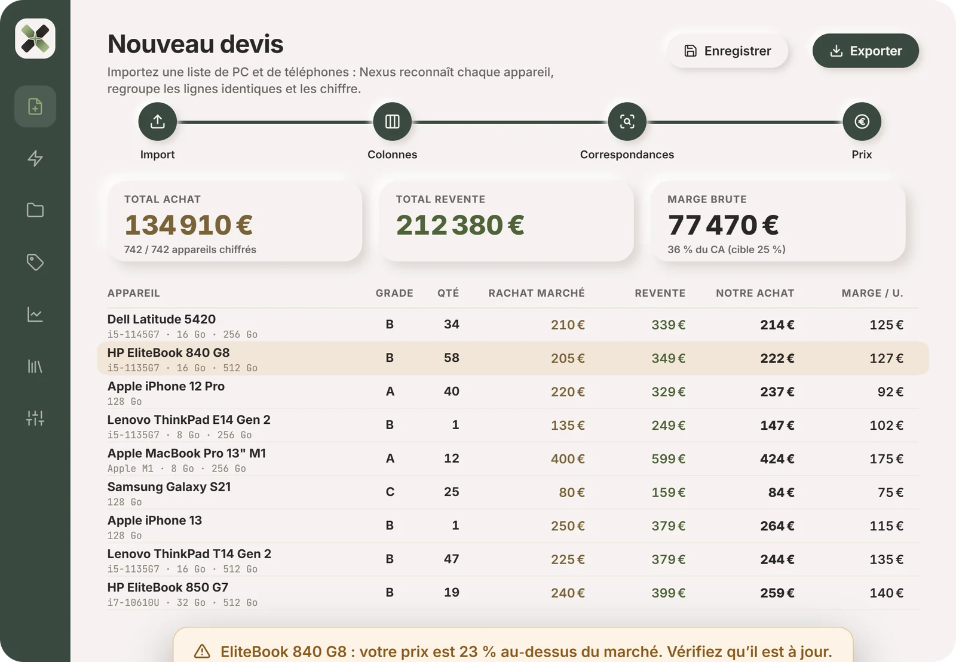Sort by the APPAREIL column header
956x662 pixels.
point(134,293)
